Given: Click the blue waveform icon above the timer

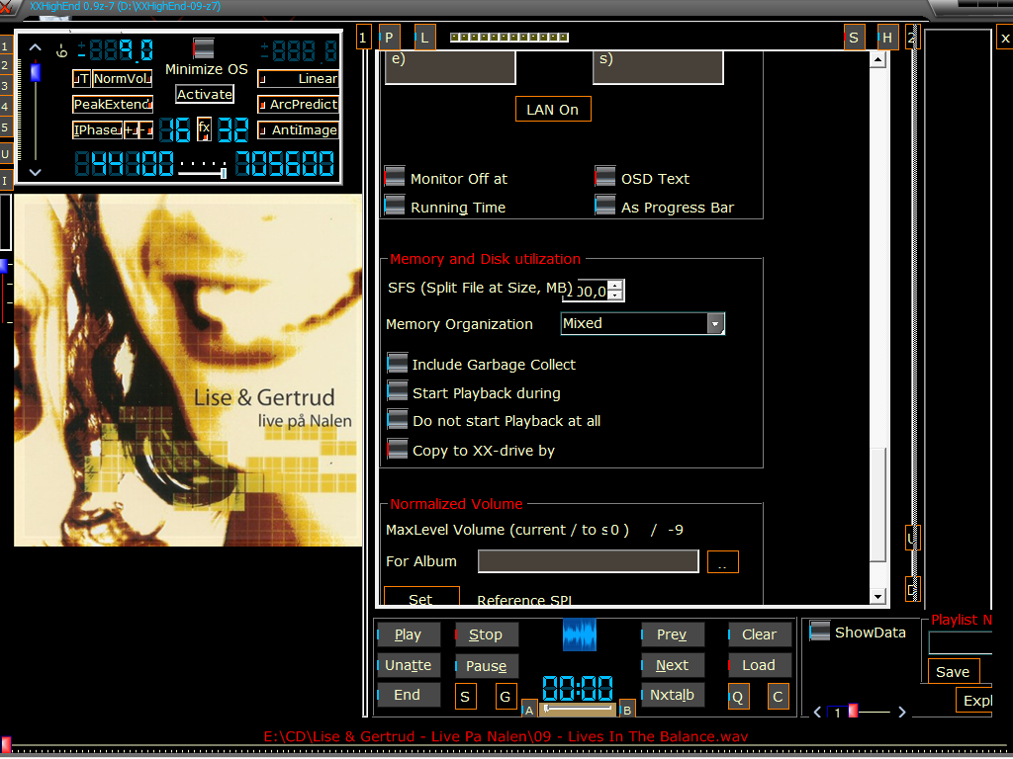Looking at the screenshot, I should [580, 634].
